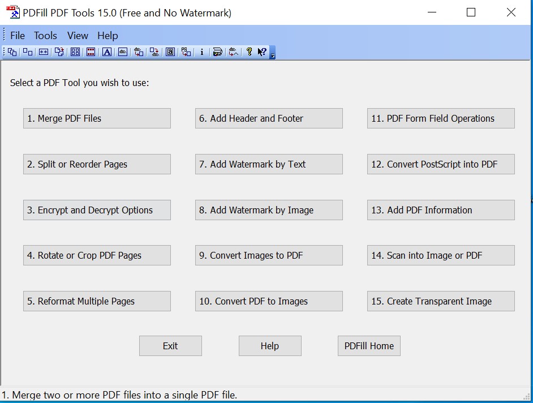Minimize the PDFill PDF Tools window

pos(432,12)
